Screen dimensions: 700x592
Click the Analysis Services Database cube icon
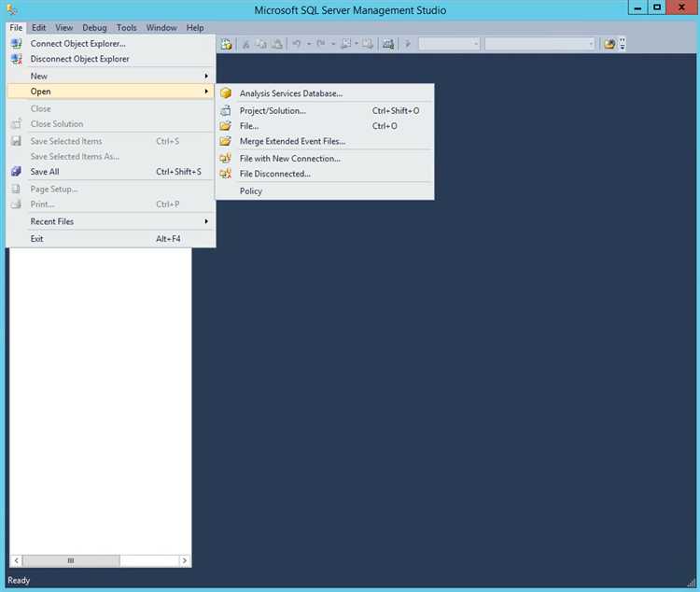coord(225,93)
